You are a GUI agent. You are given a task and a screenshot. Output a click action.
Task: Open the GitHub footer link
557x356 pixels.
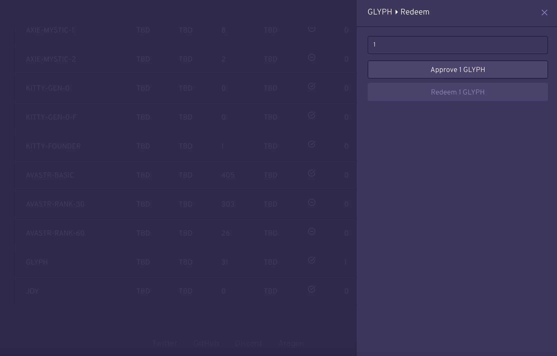(x=206, y=343)
